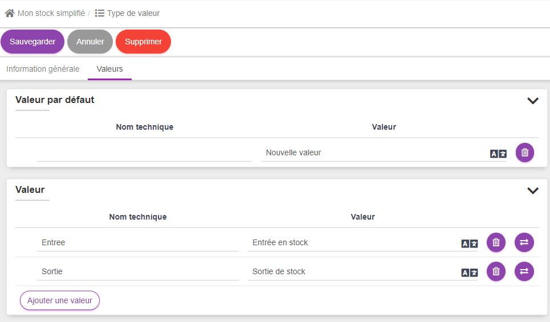550x322 pixels.
Task: Delete the Sortie value row
Action: pos(496,271)
